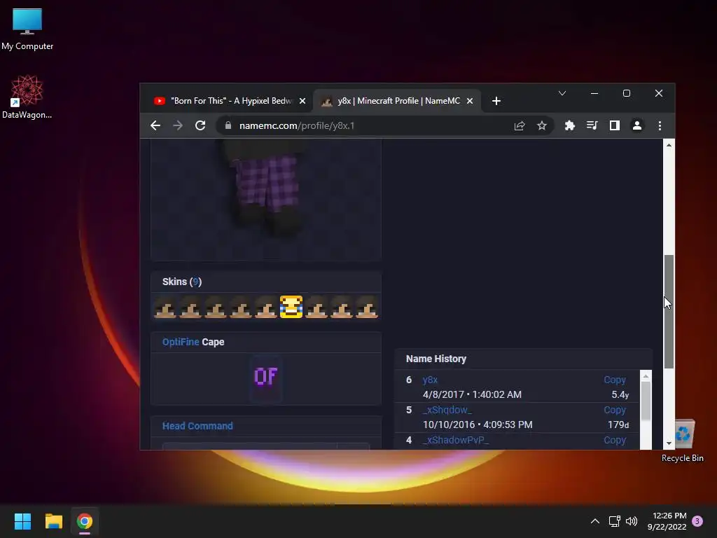Select the DataWagon desktop shortcut
Image resolution: width=717 pixels, height=538 pixels.
pos(27,97)
